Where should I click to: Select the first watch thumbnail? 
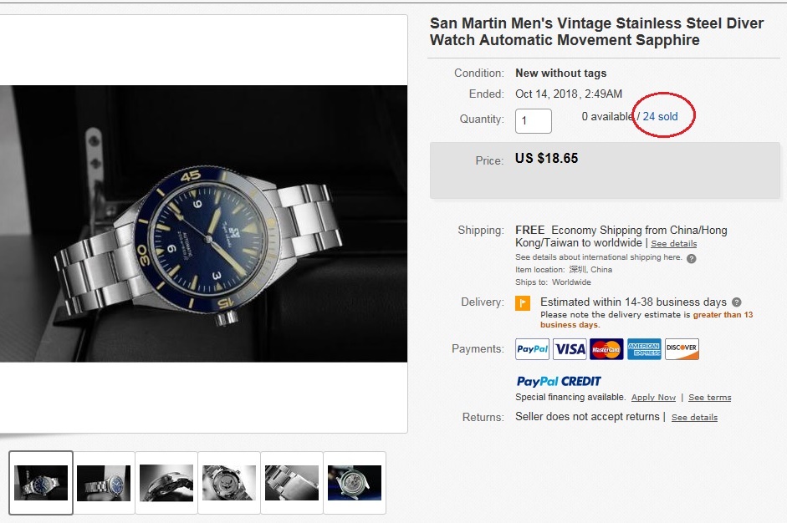(41, 483)
